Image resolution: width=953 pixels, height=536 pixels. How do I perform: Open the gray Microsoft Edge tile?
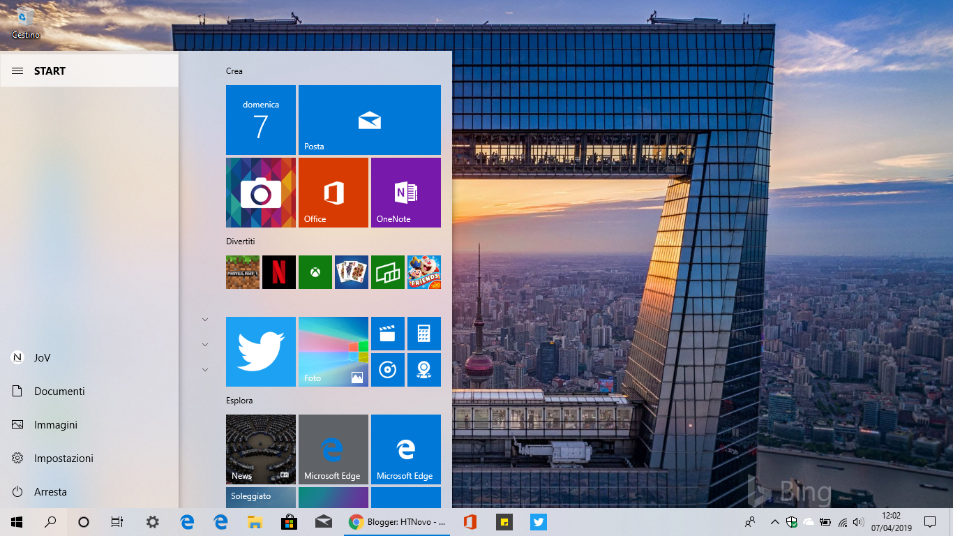click(333, 449)
